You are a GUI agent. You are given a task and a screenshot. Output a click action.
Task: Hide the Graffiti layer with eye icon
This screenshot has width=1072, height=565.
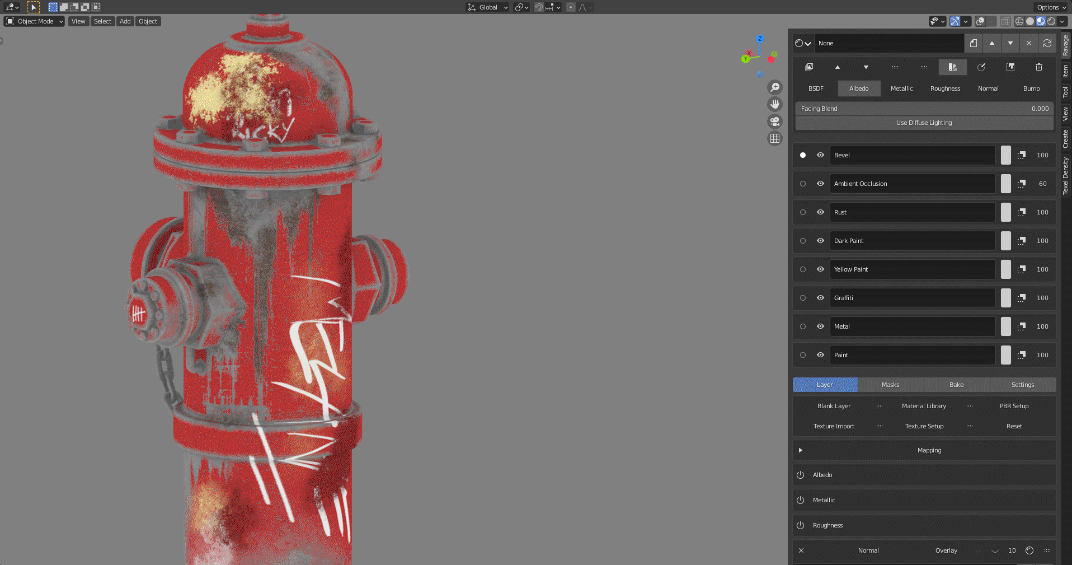pyautogui.click(x=820, y=298)
